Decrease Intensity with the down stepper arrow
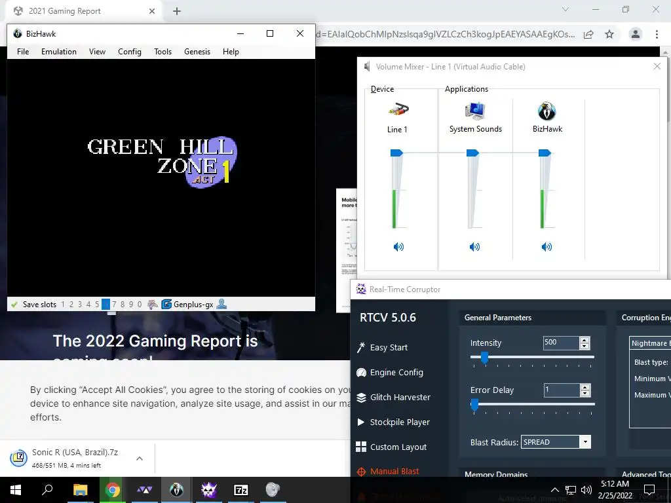The image size is (671, 503). pos(585,346)
